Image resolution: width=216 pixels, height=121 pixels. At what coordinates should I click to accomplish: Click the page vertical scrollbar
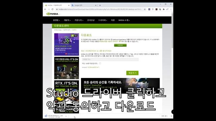click(172, 30)
